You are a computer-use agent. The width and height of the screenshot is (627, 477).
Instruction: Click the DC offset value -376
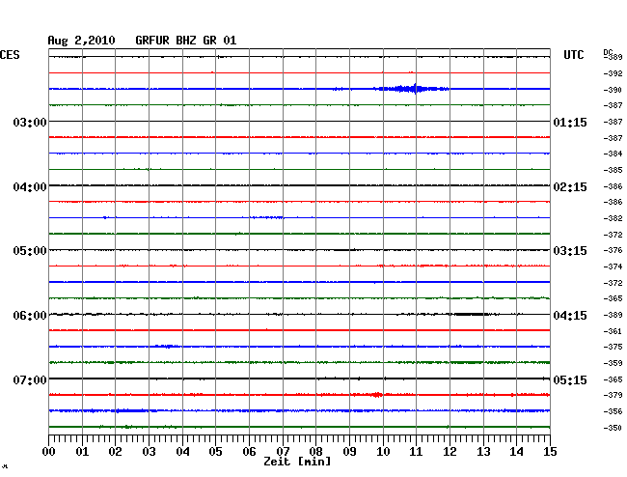coord(613,250)
